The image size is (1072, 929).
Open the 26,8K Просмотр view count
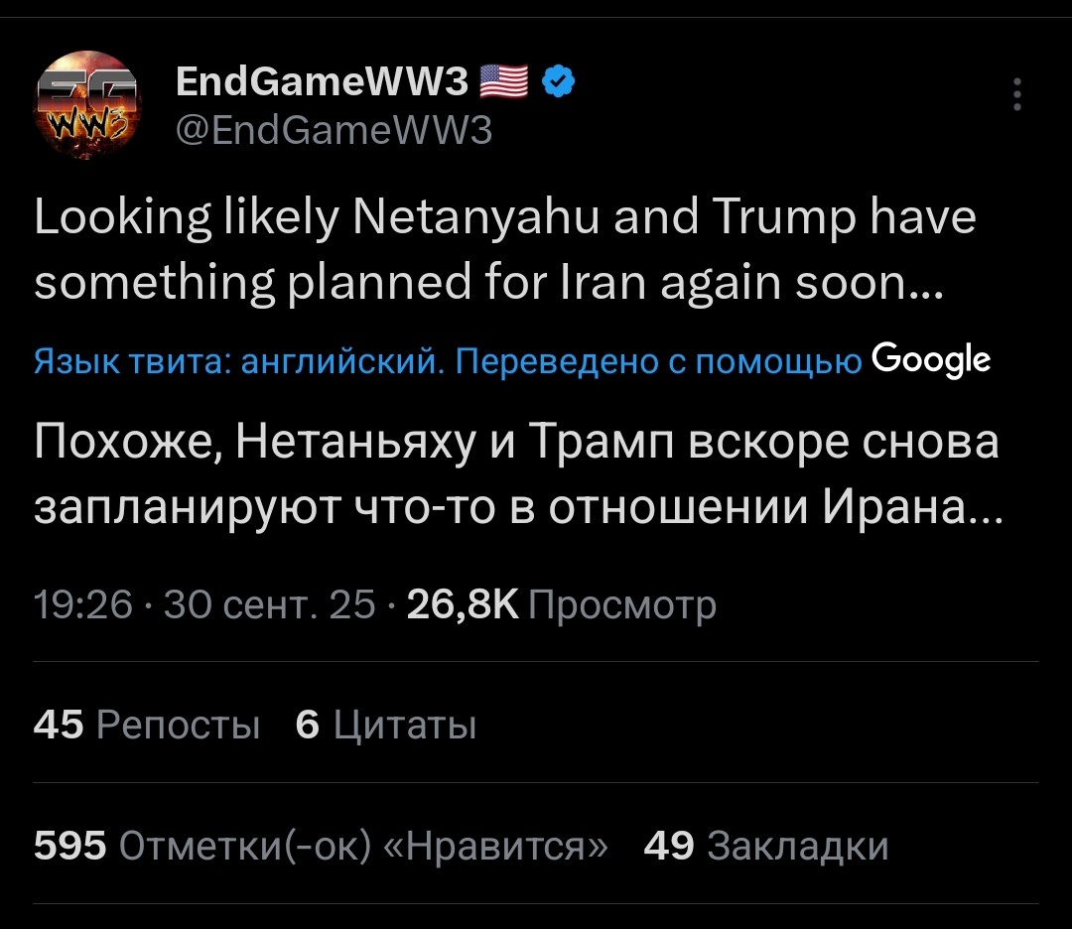point(561,603)
